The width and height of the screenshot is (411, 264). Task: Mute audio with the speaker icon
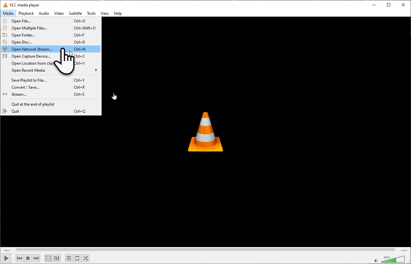click(x=376, y=260)
